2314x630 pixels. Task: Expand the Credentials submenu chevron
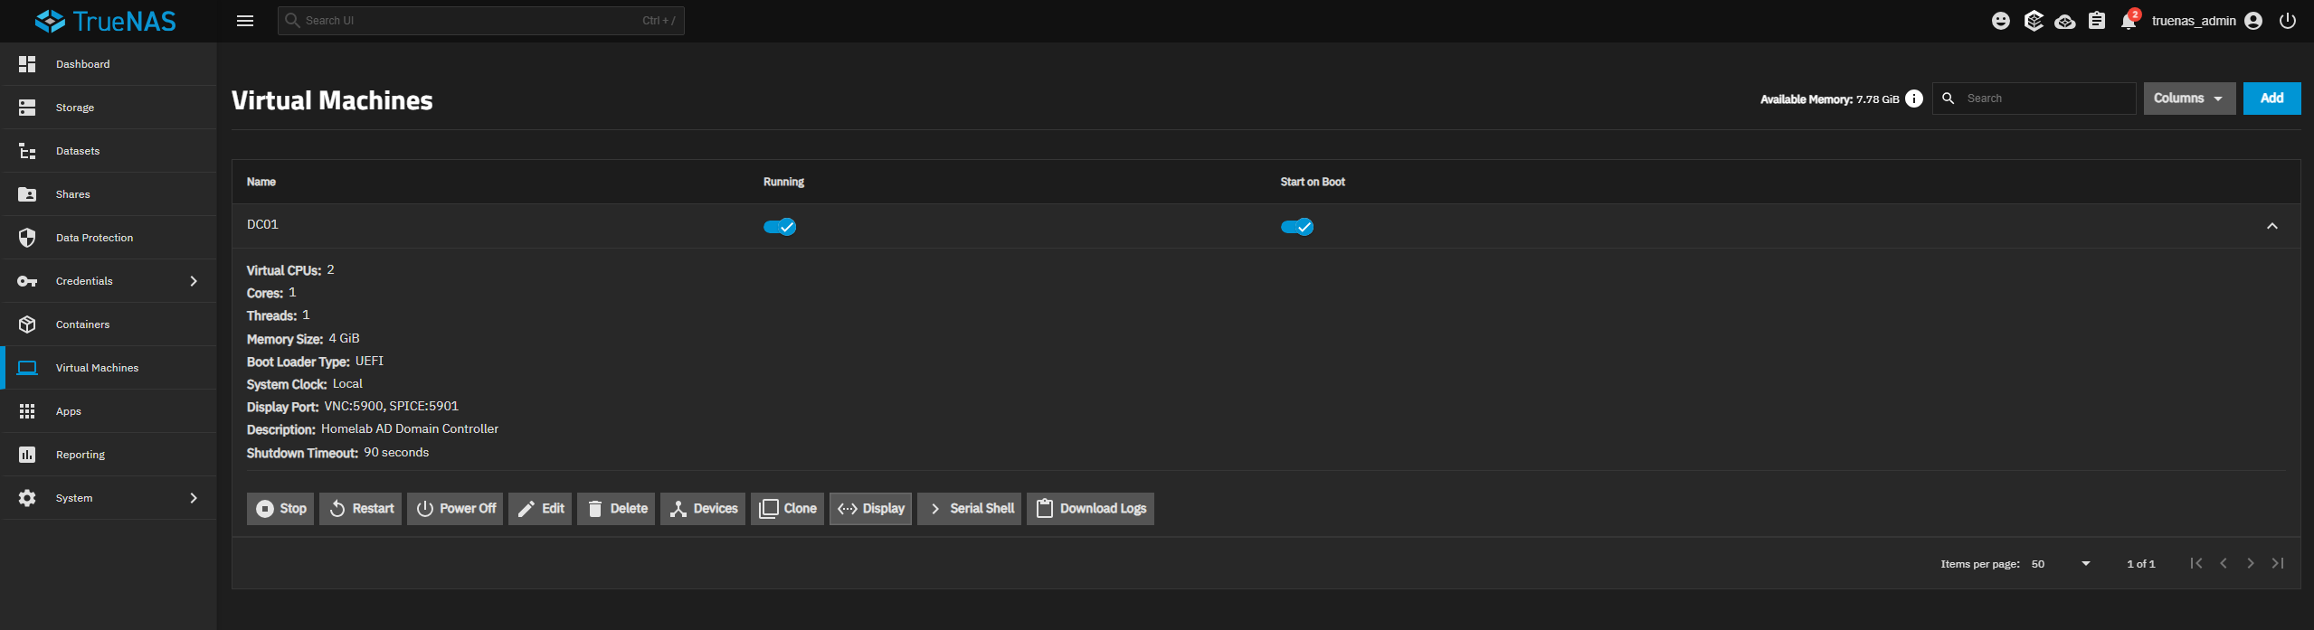pos(194,281)
